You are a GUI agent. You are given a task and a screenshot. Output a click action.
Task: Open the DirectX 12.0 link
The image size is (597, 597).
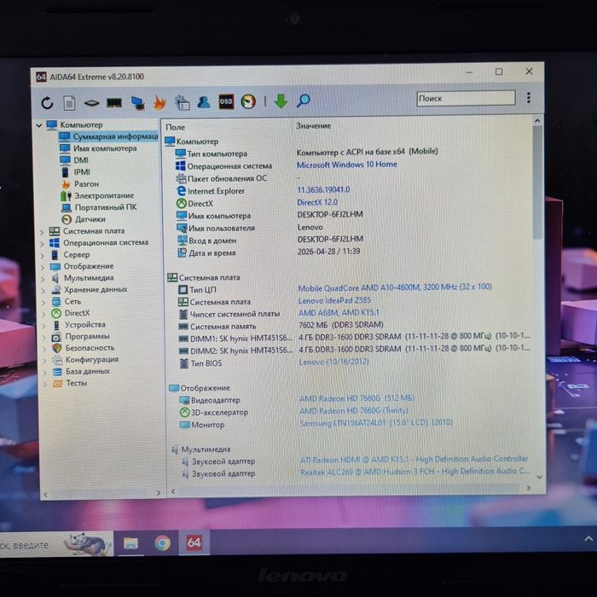pos(317,202)
